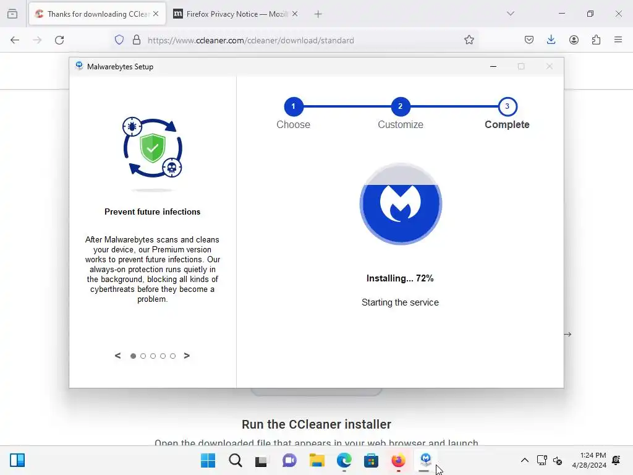Open the Firefox account icon
The image size is (633, 475).
point(574,40)
